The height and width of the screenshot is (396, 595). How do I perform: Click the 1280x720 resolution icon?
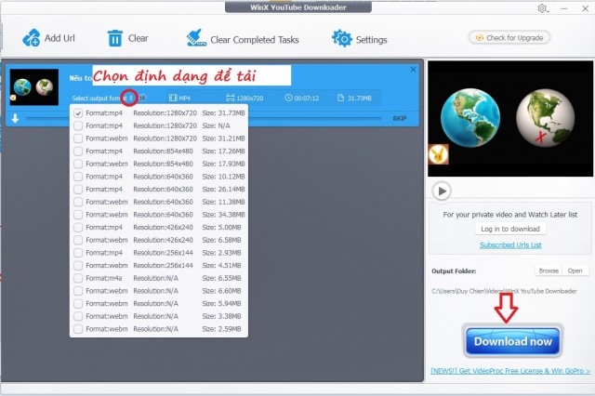230,98
